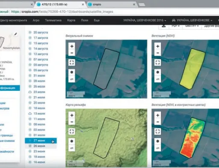This screenshot has width=219, height=168.
Task: Select ruler tool on Карта рельефа map
Action: coord(72,148)
